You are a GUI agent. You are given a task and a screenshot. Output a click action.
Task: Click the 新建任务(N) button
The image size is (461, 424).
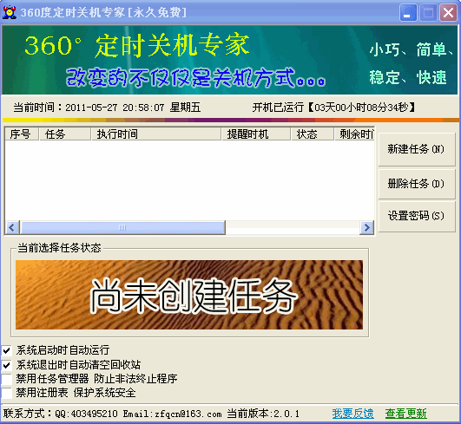click(x=417, y=149)
